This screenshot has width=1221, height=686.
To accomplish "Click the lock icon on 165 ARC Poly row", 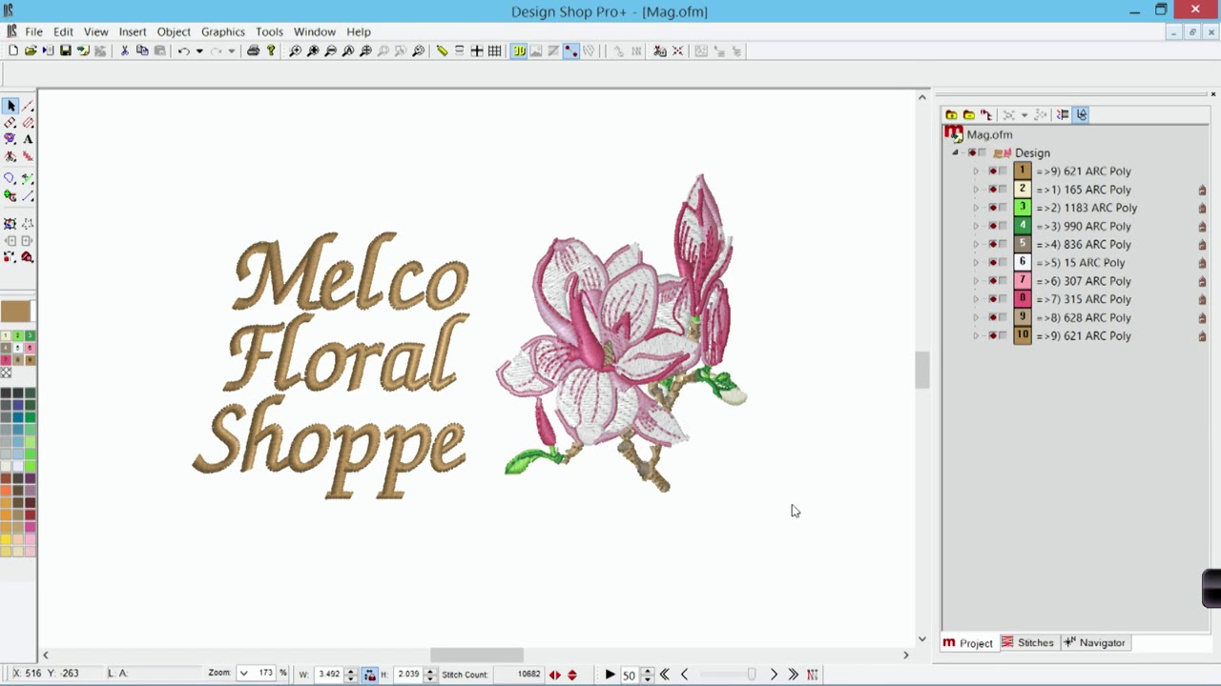I will [x=1202, y=190].
